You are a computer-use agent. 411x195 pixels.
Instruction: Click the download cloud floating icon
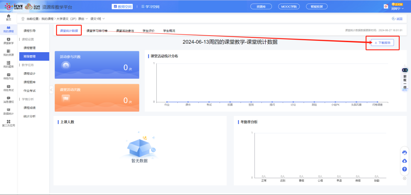[404, 161]
